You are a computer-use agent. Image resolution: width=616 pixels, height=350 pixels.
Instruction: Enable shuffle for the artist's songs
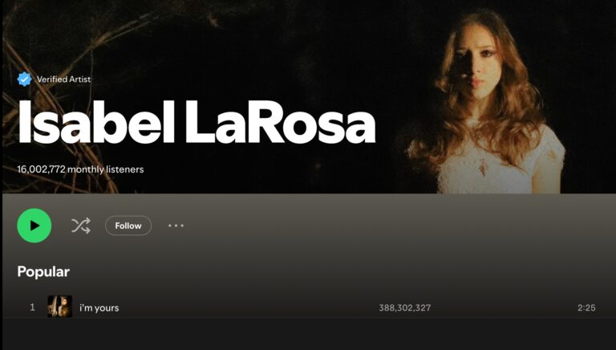click(81, 226)
